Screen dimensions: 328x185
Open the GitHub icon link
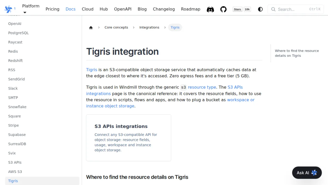pos(223,9)
